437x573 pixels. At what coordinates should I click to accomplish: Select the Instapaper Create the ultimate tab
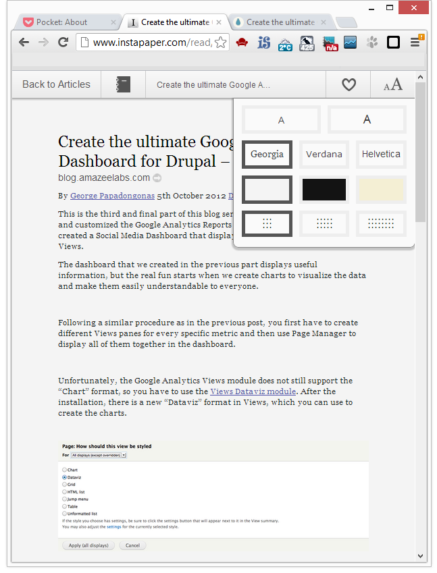point(175,22)
